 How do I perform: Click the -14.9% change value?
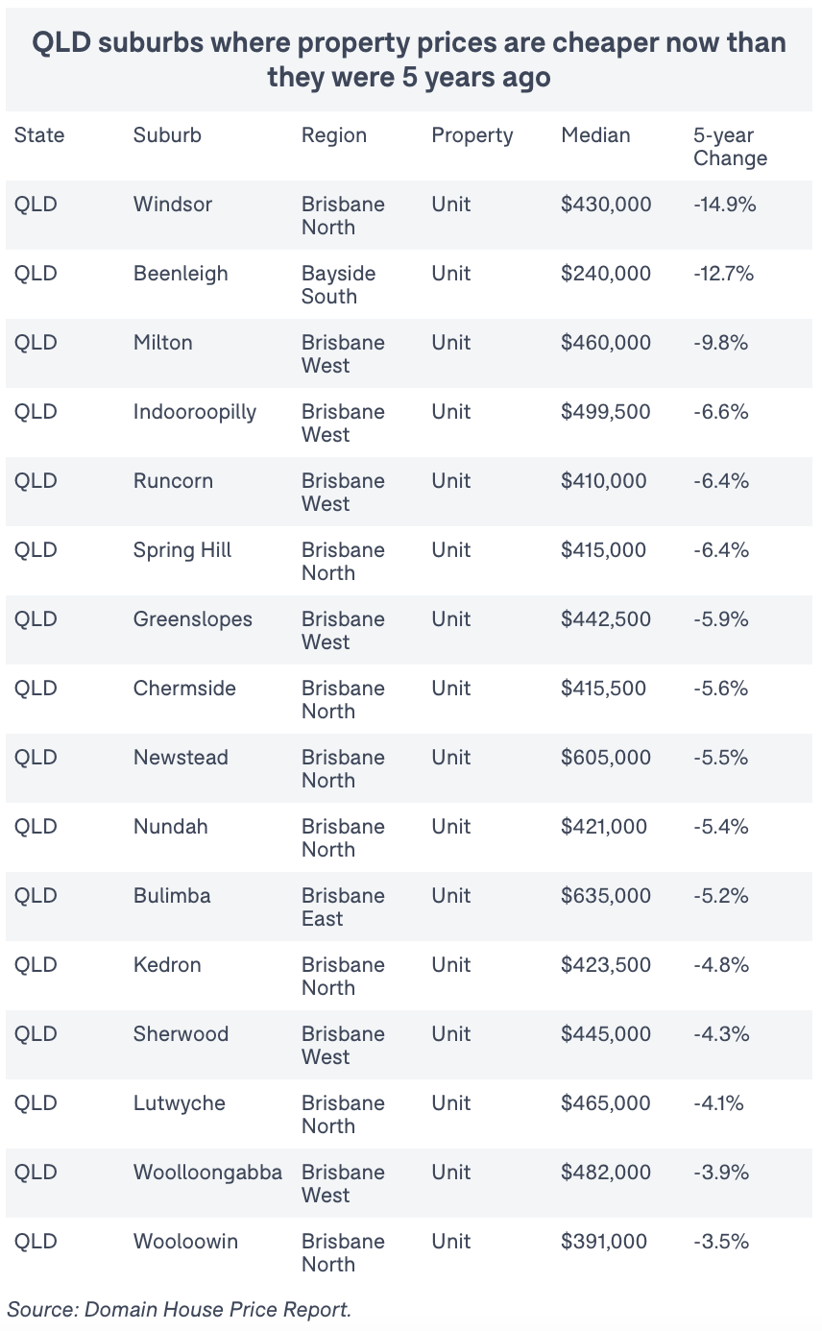pyautogui.click(x=725, y=205)
